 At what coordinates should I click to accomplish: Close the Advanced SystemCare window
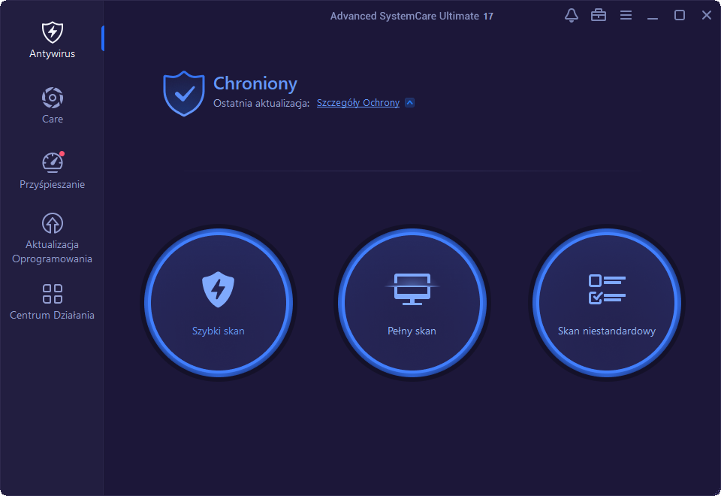[707, 15]
